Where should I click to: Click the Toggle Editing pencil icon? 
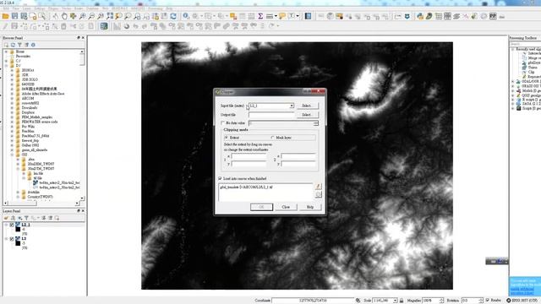(x=5, y=26)
